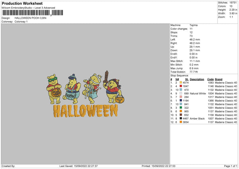Click the navy blue swatch in stop 6

tap(181, 101)
